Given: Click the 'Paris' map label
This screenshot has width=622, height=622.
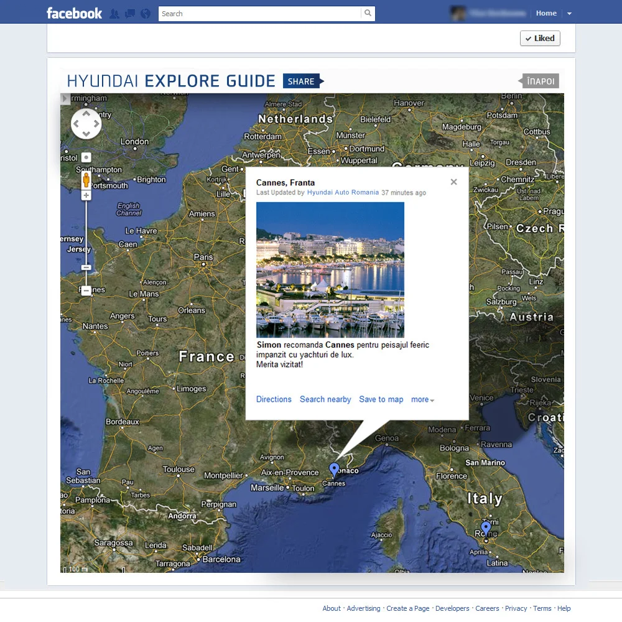Looking at the screenshot, I should [203, 257].
